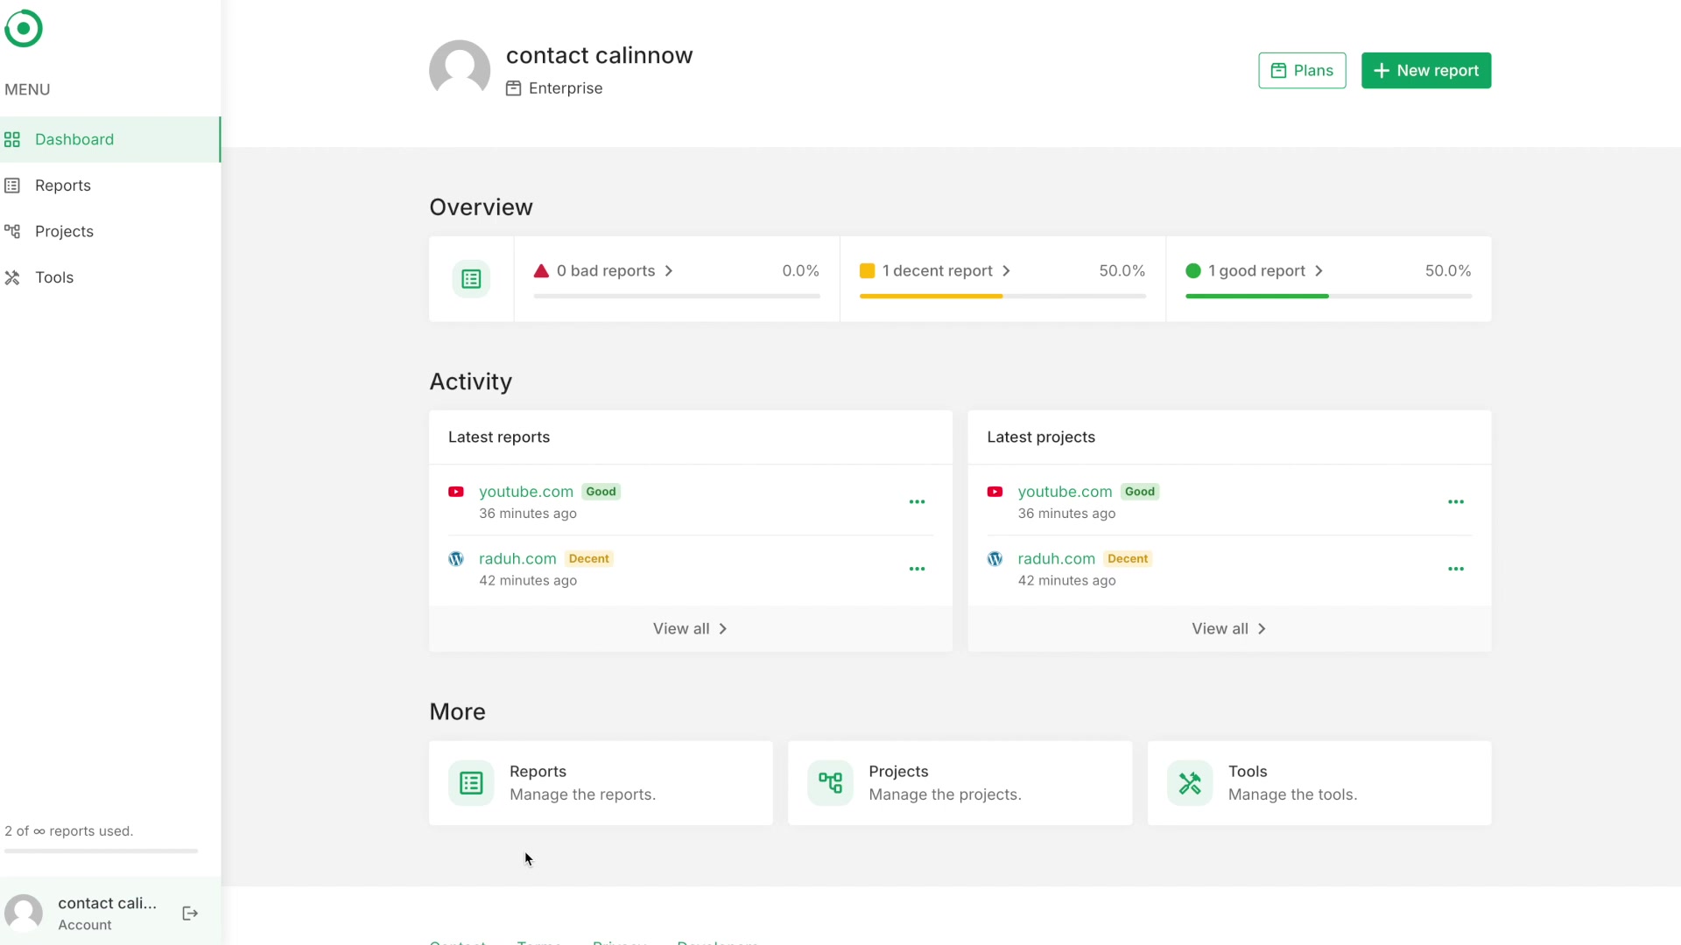The height and width of the screenshot is (945, 1681).
Task: Click the good report progress bar
Action: pyautogui.click(x=1328, y=297)
